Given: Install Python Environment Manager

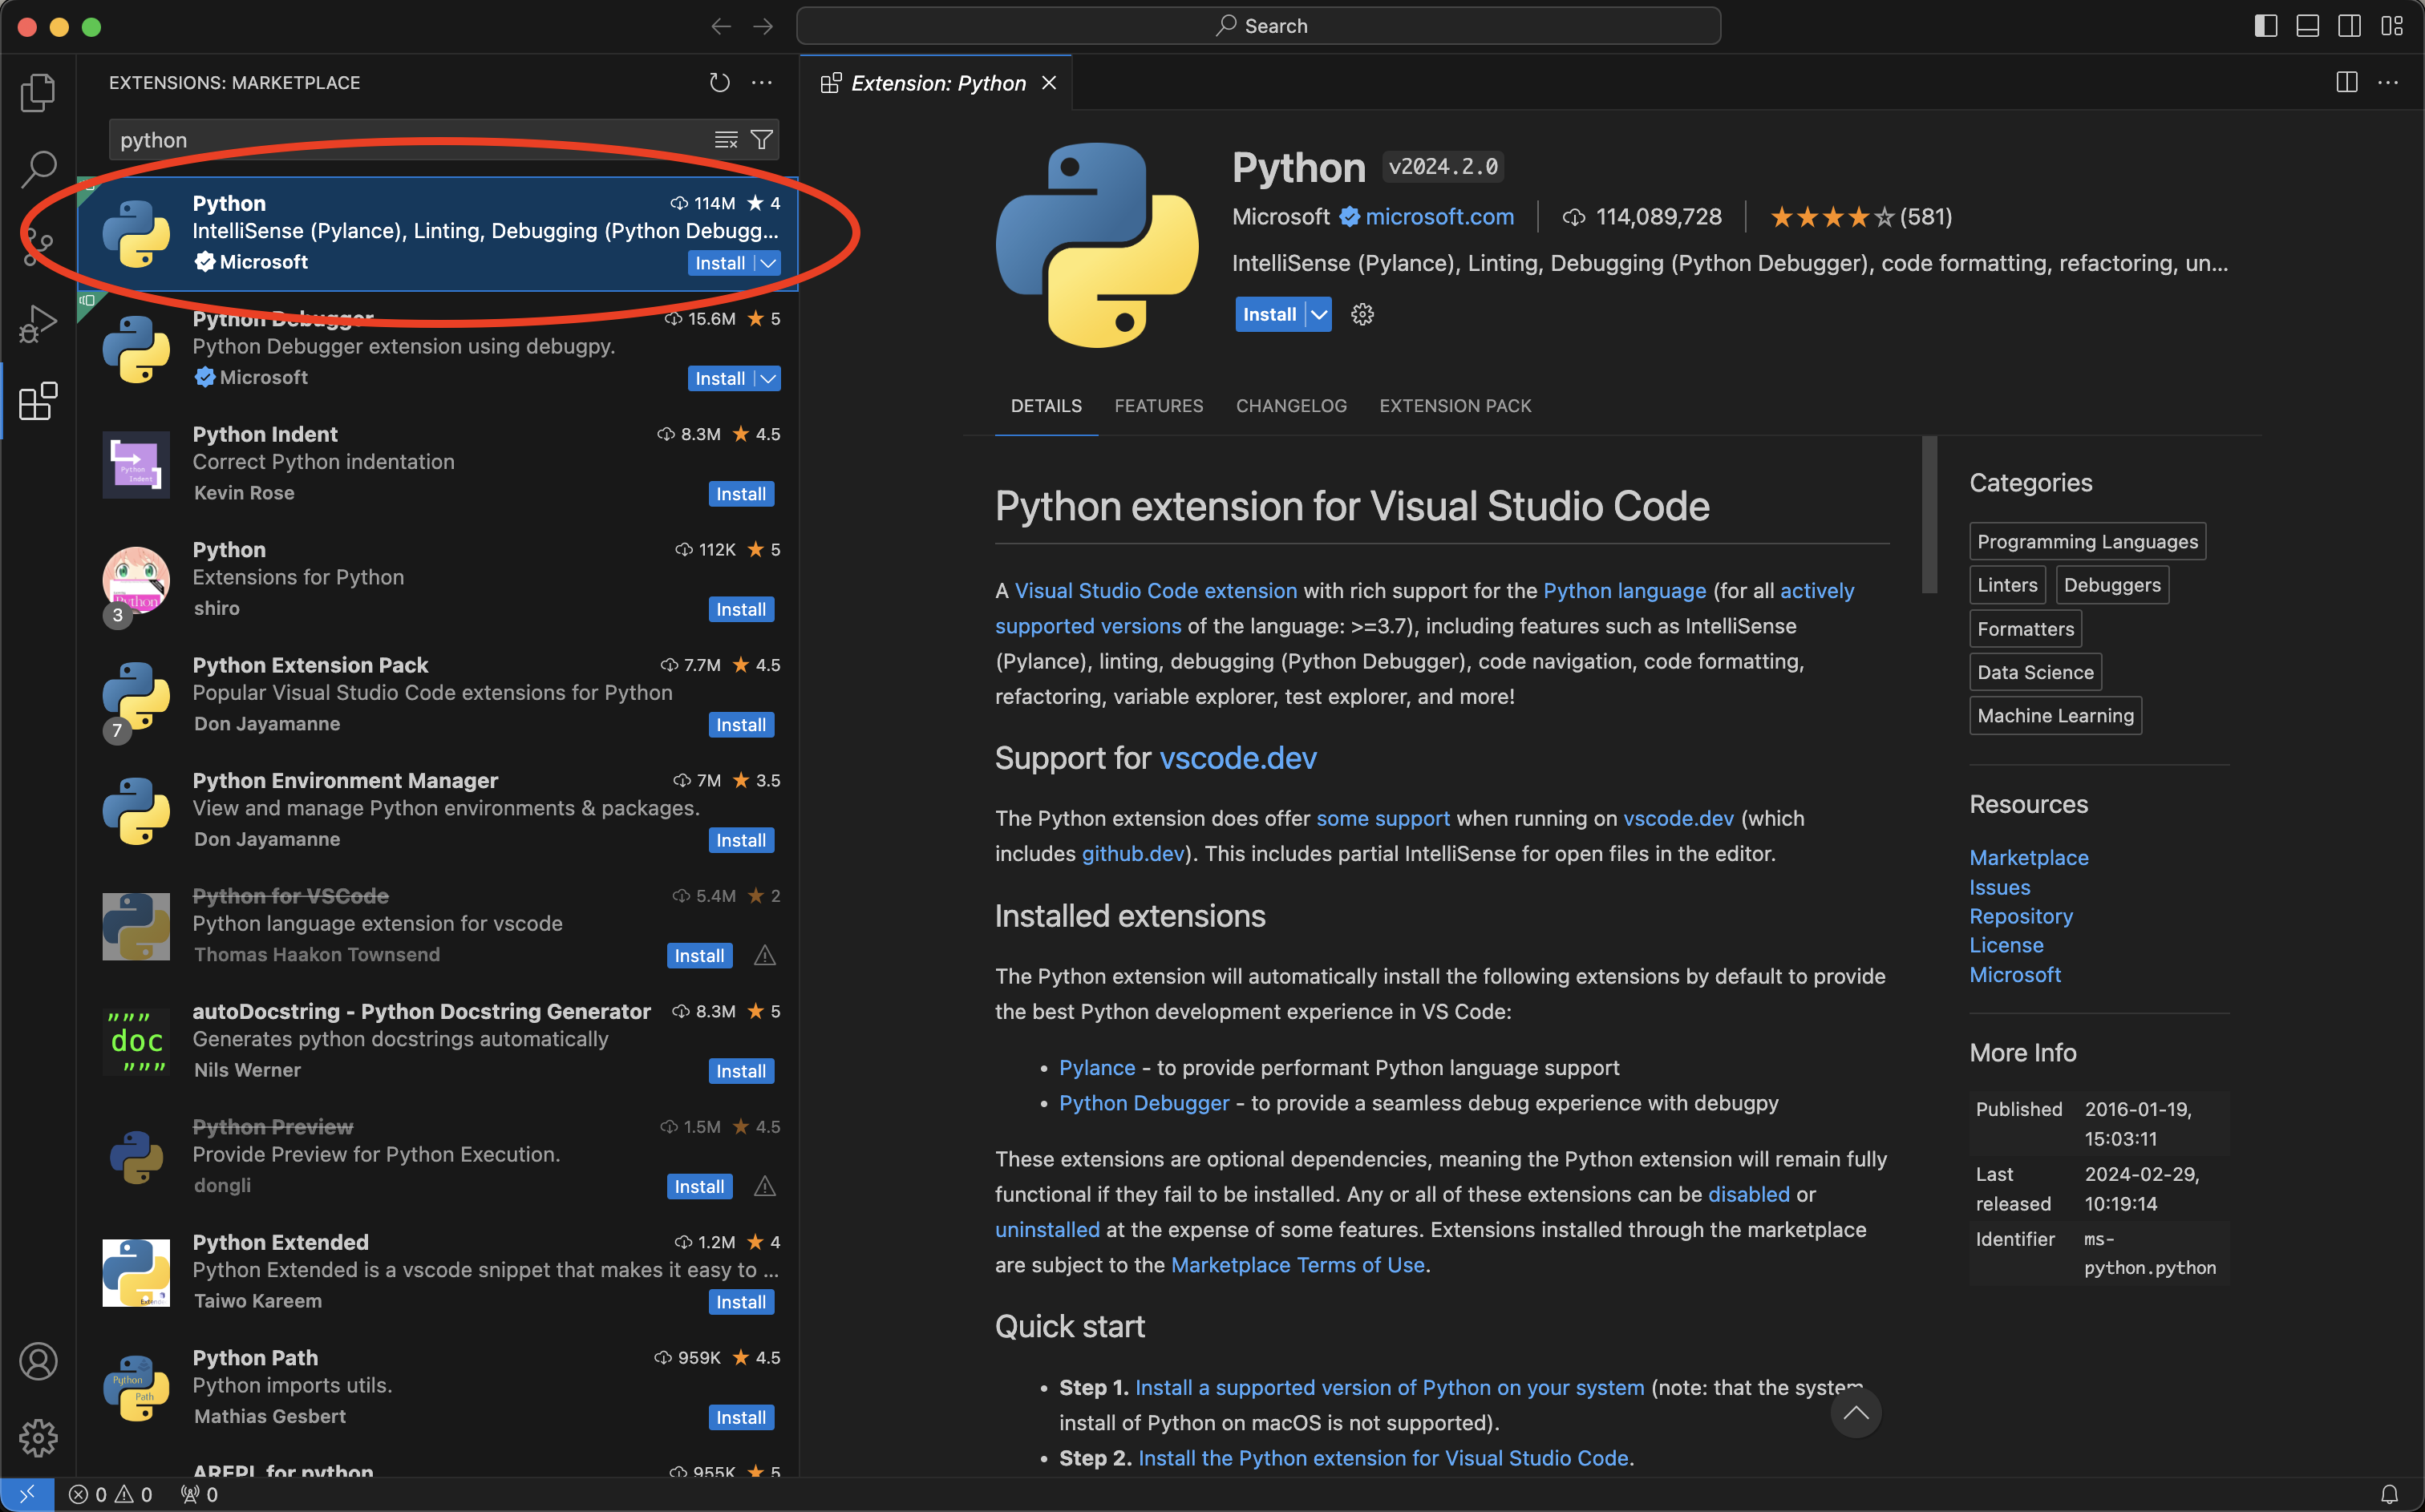Looking at the screenshot, I should (741, 841).
